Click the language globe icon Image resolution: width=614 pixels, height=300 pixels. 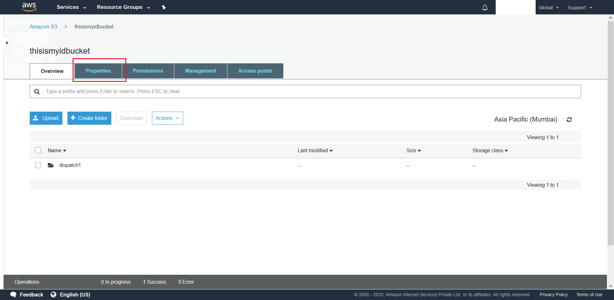click(x=53, y=295)
